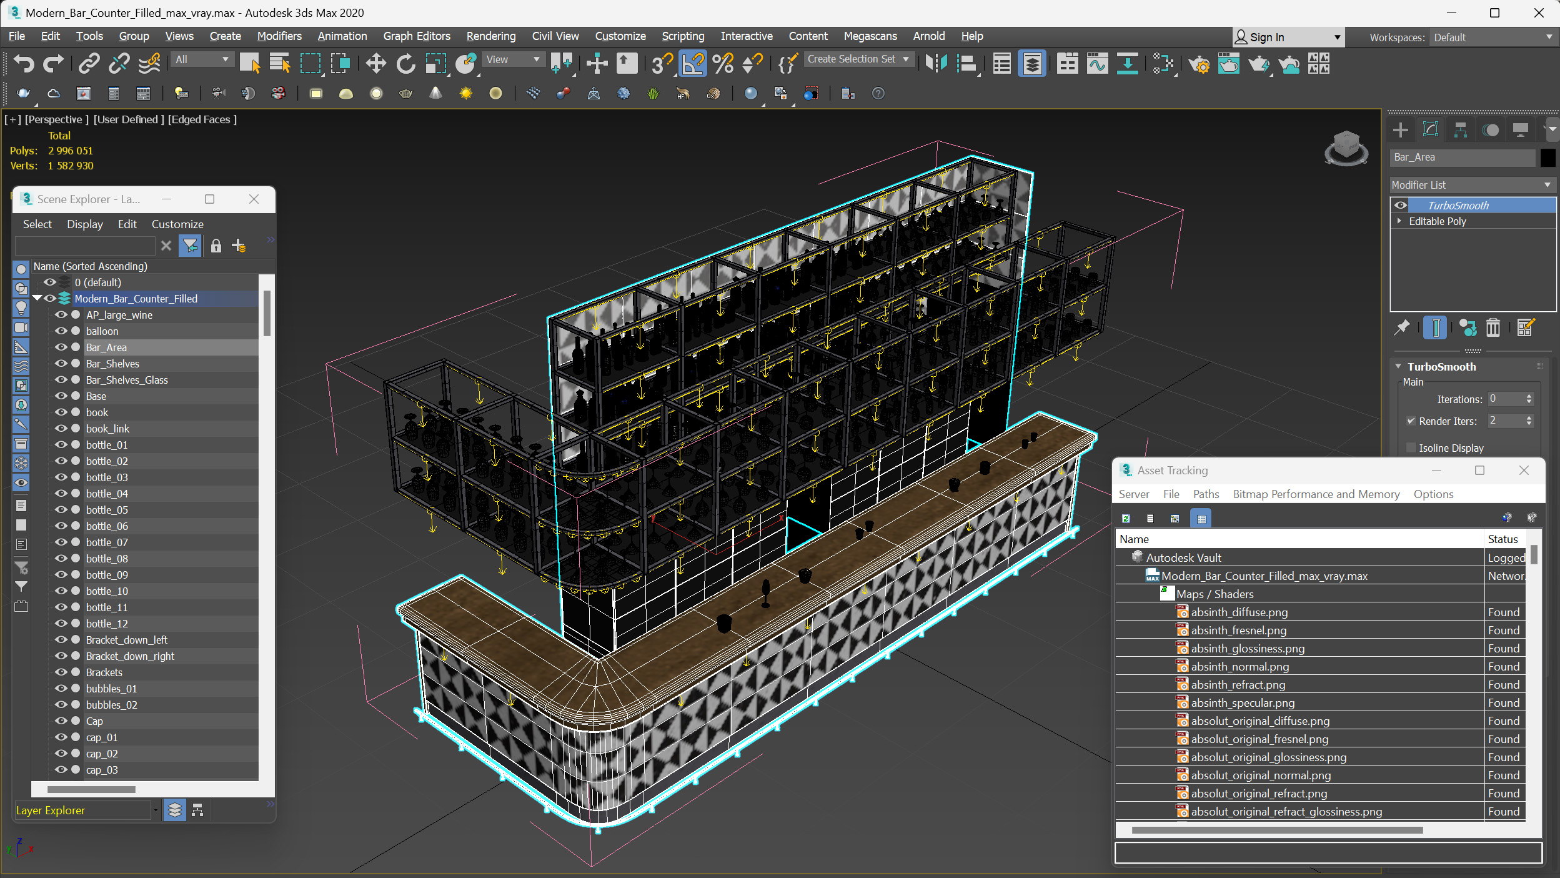
Task: Click the [Perspective] viewport label
Action: click(56, 119)
